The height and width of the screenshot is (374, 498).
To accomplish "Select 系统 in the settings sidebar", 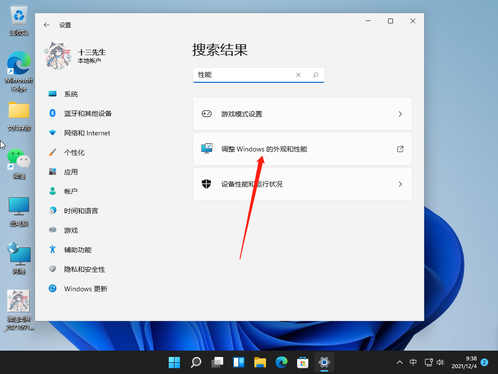I will (71, 94).
